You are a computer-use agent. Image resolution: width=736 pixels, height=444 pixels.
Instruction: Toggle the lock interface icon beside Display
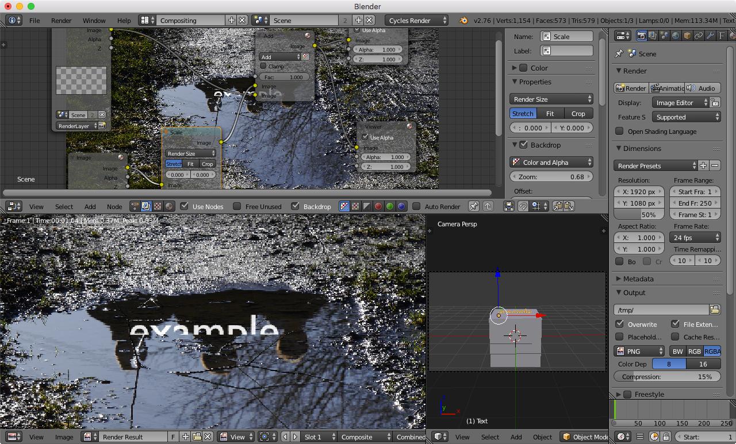click(x=715, y=103)
